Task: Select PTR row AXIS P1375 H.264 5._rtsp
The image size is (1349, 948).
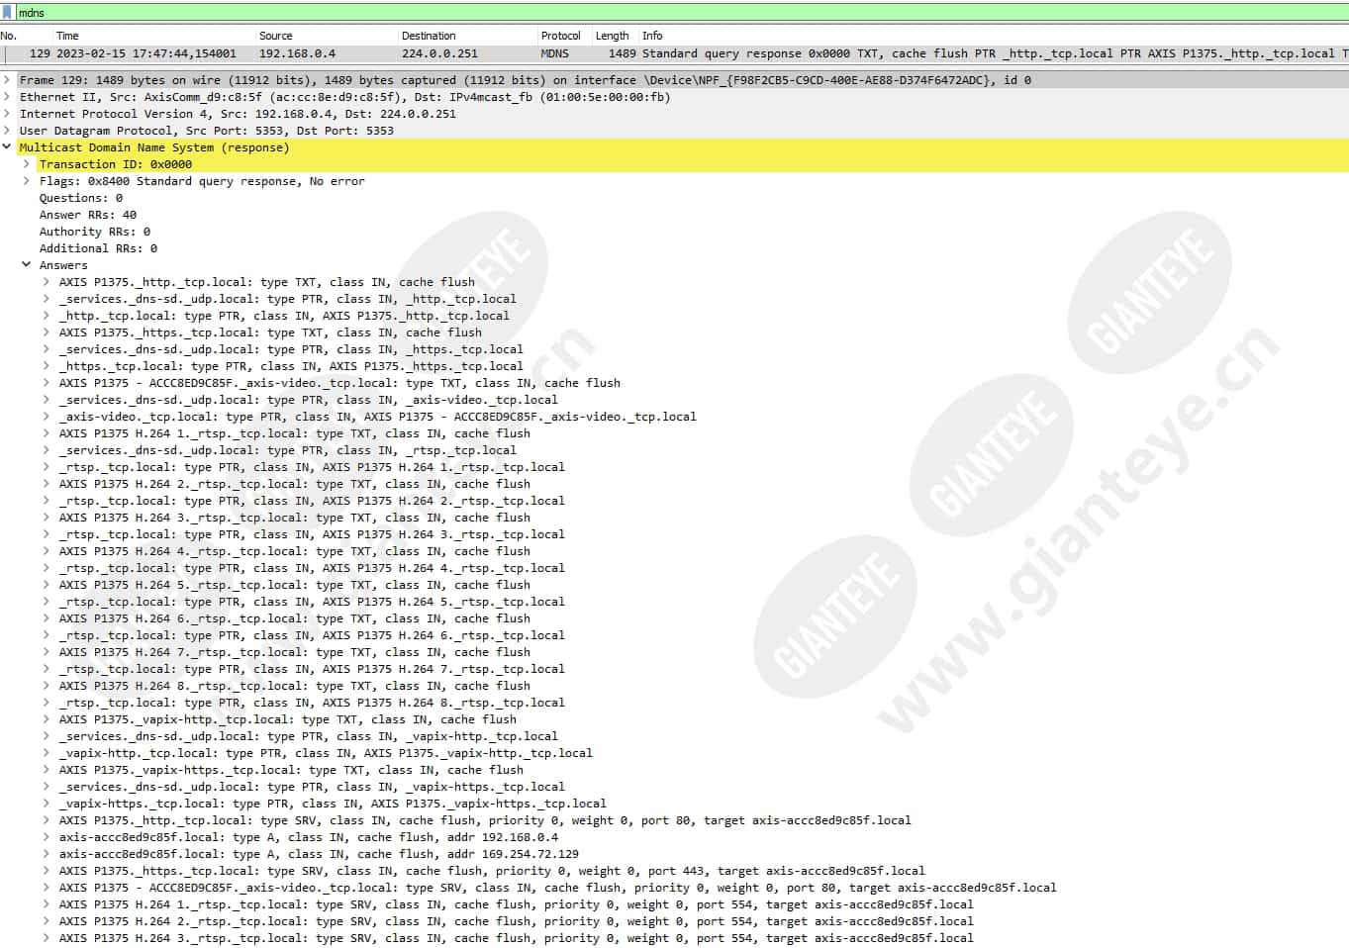Action: [x=312, y=602]
